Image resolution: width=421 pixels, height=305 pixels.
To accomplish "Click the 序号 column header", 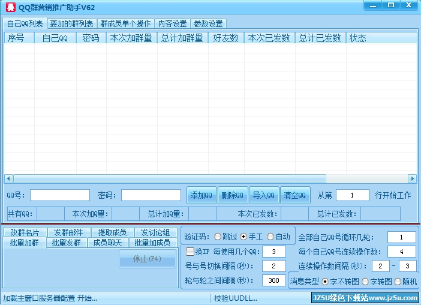I will click(x=19, y=38).
